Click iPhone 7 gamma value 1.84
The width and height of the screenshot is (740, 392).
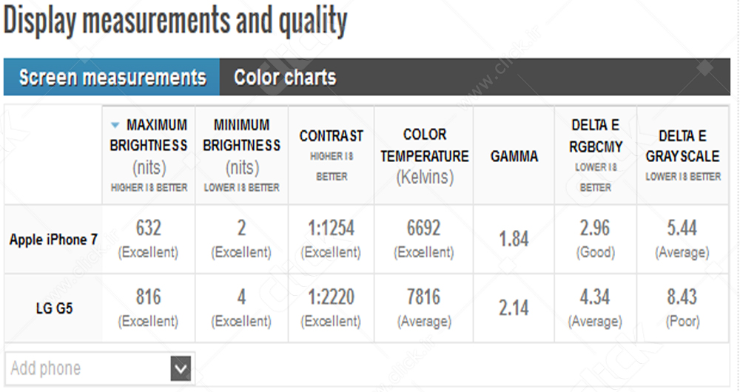pos(514,240)
